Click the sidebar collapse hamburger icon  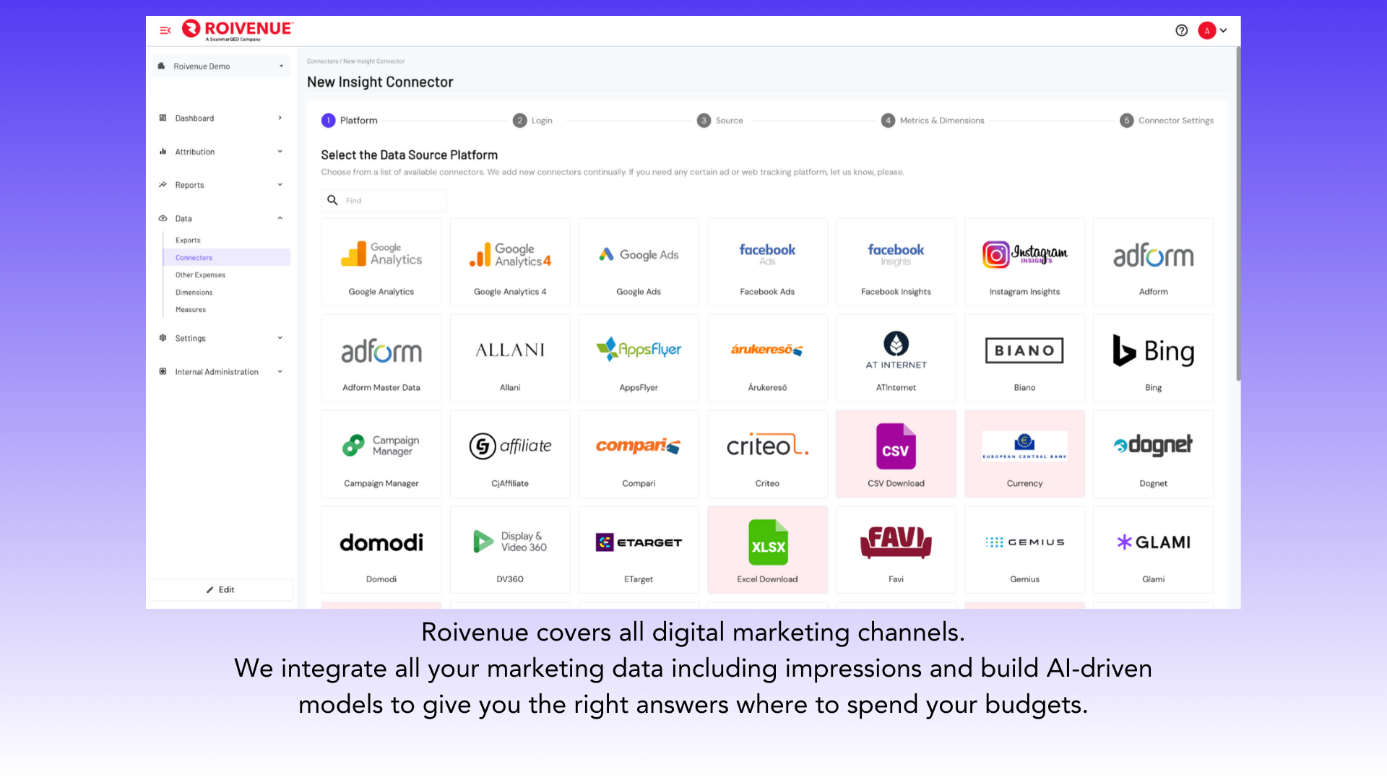coord(165,30)
